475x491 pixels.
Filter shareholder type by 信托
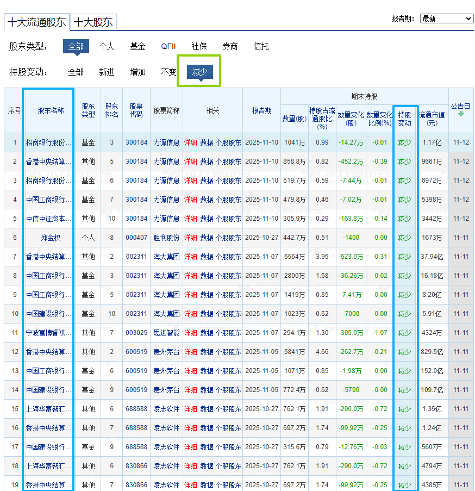coord(261,47)
